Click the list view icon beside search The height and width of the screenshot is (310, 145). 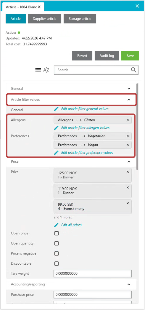[38, 70]
